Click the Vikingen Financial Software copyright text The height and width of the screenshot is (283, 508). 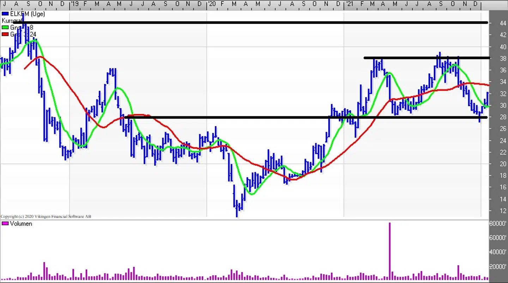(x=46, y=216)
